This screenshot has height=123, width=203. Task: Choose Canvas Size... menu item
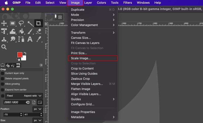[93, 38]
